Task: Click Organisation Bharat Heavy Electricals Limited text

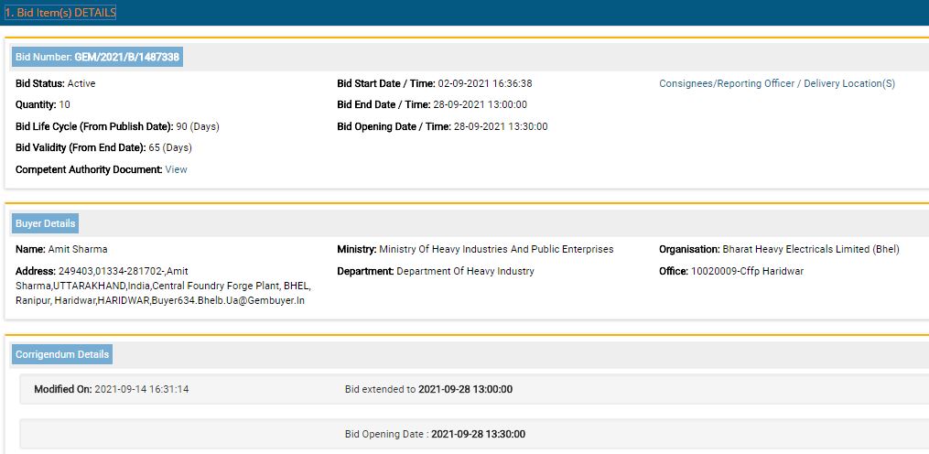Action: click(811, 250)
